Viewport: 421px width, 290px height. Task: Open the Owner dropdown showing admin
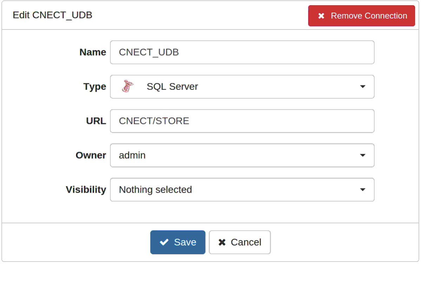[242, 155]
